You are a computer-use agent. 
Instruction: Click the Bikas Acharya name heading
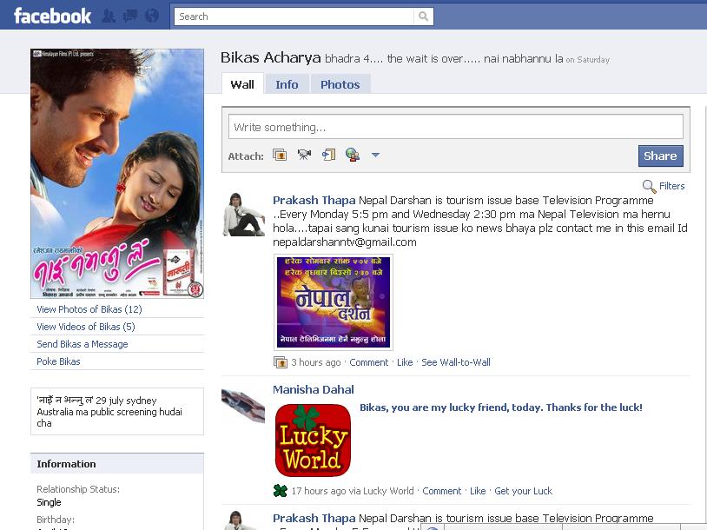[x=270, y=57]
